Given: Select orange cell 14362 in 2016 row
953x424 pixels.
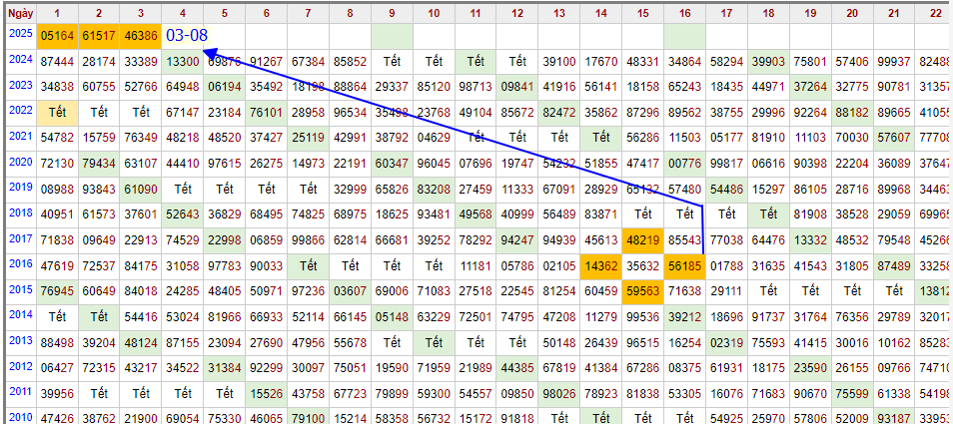Looking at the screenshot, I should tap(600, 265).
